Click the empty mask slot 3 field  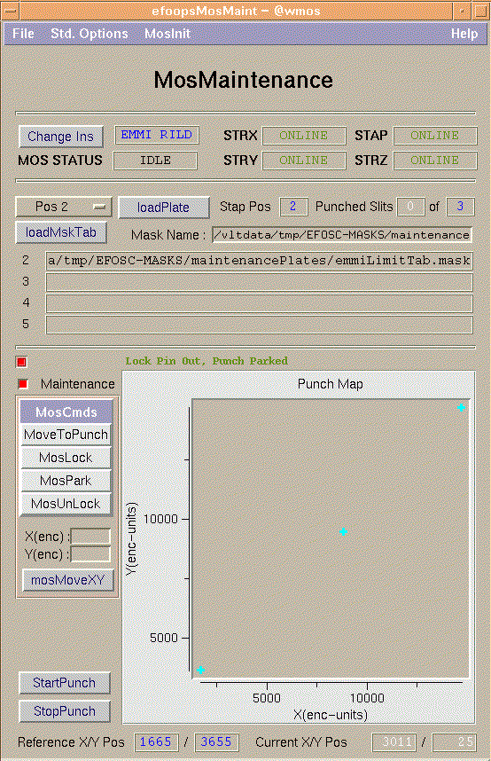click(259, 282)
